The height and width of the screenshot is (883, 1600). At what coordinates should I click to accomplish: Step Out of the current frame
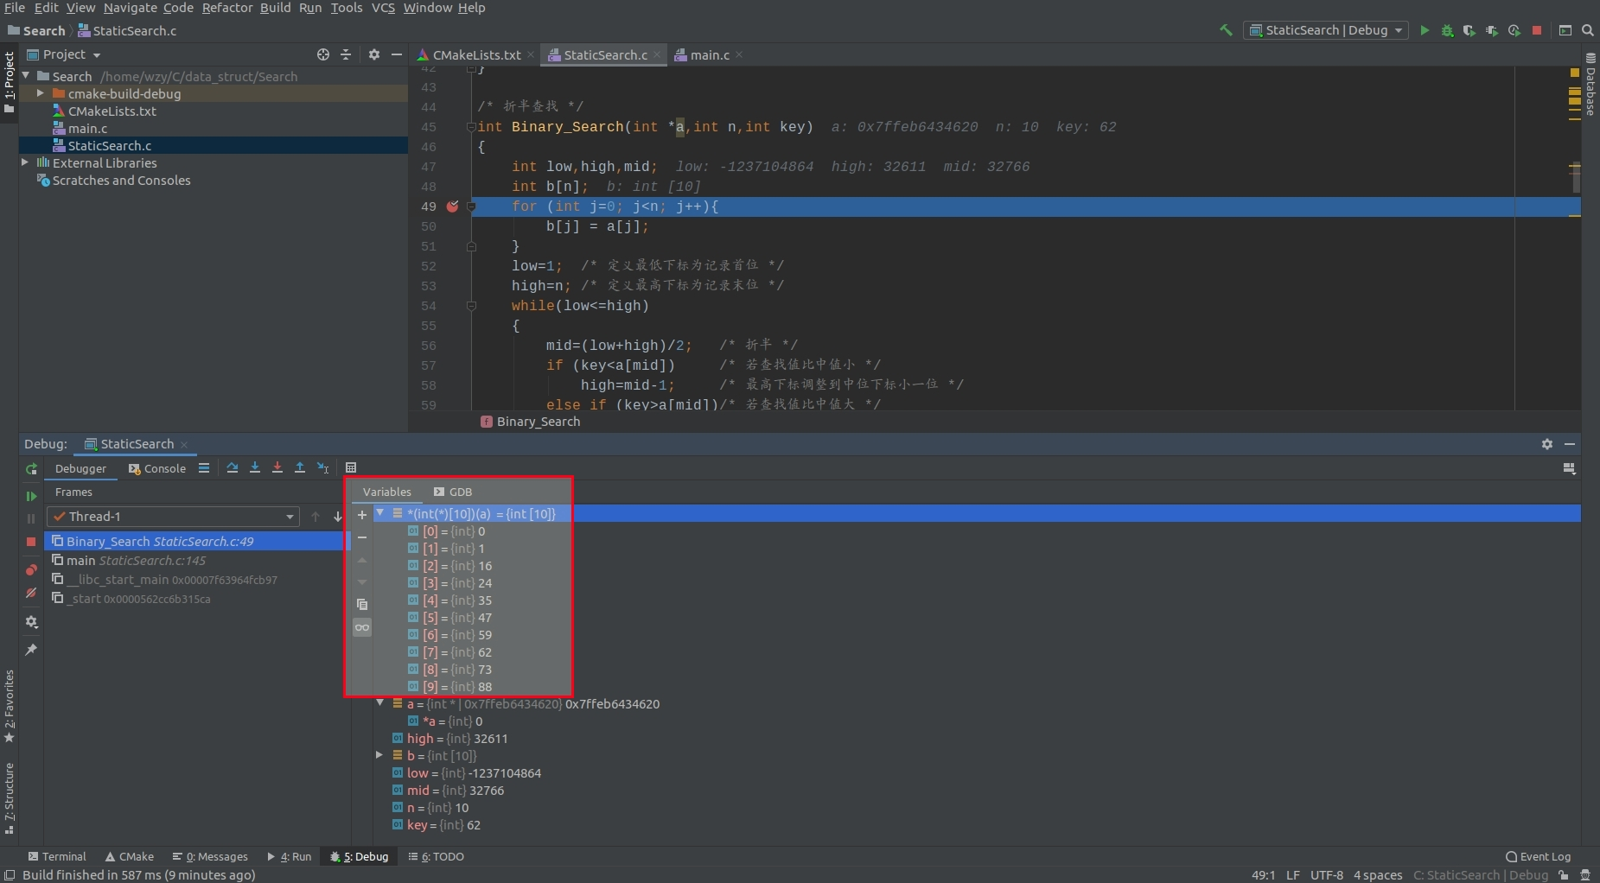299,467
